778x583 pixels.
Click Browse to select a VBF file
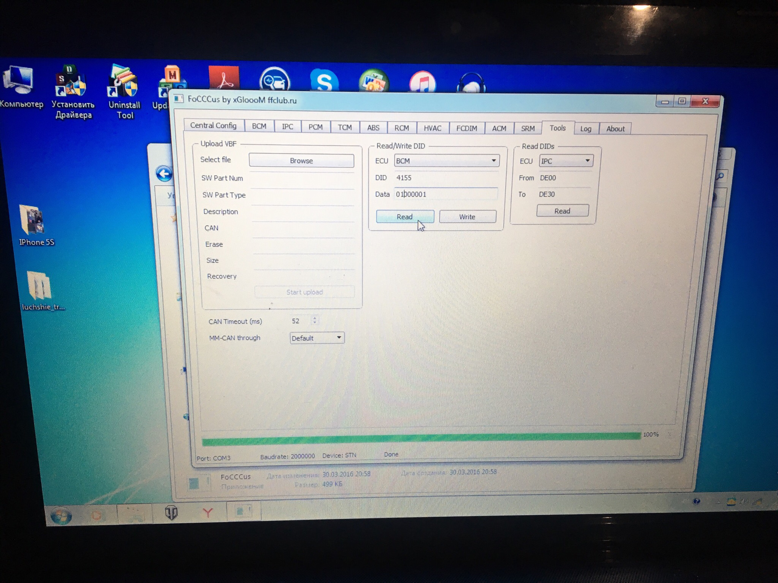click(x=301, y=161)
